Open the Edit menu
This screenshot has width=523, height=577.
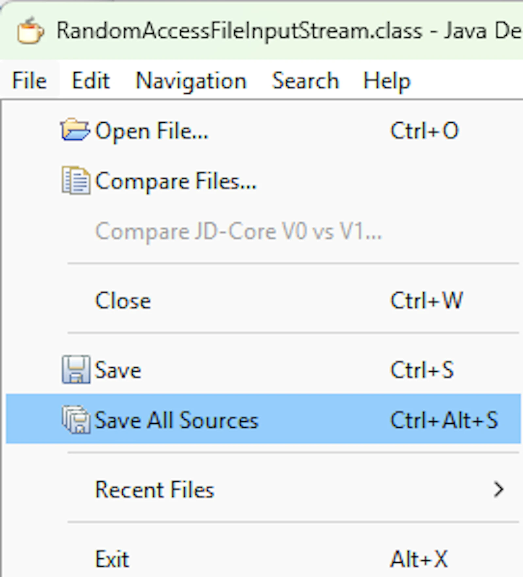click(91, 80)
